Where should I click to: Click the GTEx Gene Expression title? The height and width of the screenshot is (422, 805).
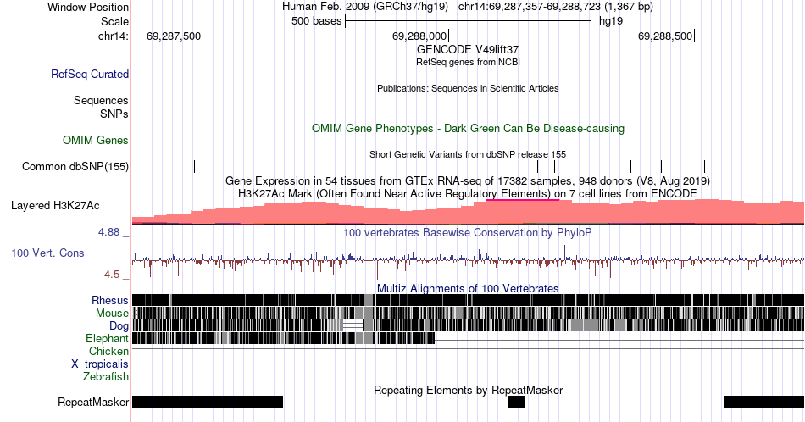tap(468, 180)
